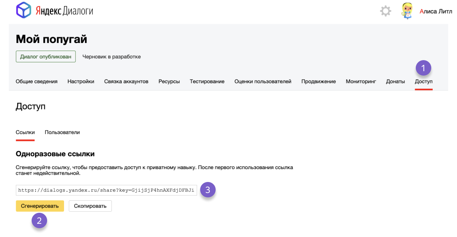Click the Алиса Литл username text
This screenshot has height=237, width=457.
437,11
